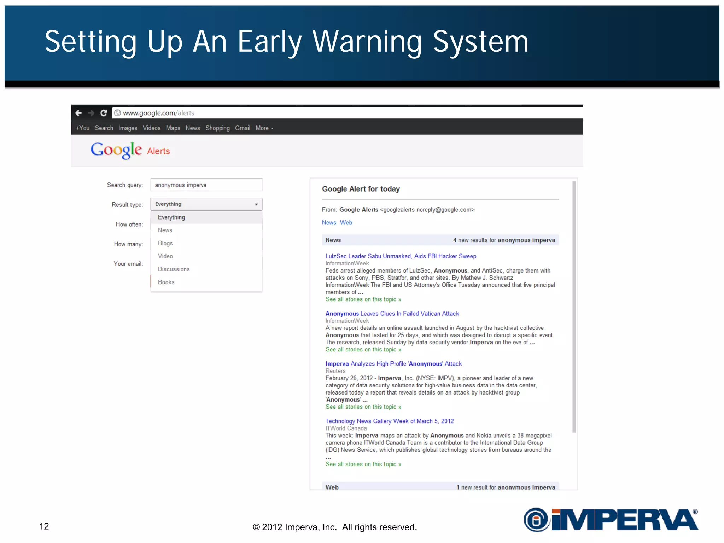Select News option in result type list
This screenshot has height=543, width=724.
click(206, 230)
